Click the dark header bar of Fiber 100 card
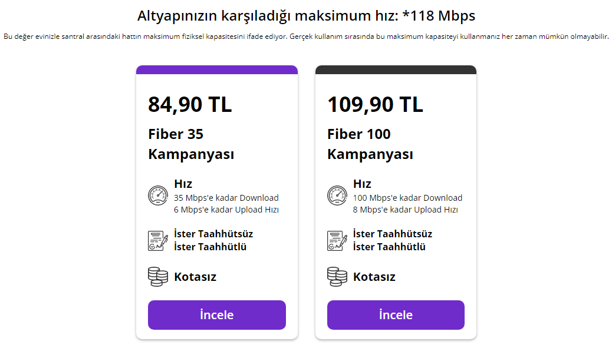This screenshot has height=348, width=612. [396, 70]
